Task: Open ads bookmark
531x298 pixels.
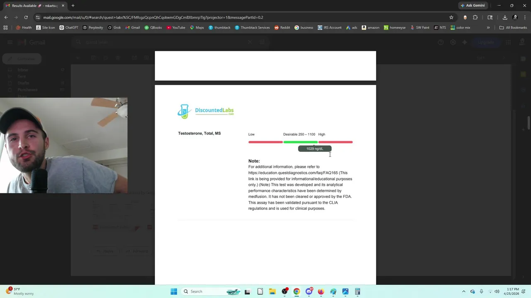Action: pyautogui.click(x=351, y=28)
